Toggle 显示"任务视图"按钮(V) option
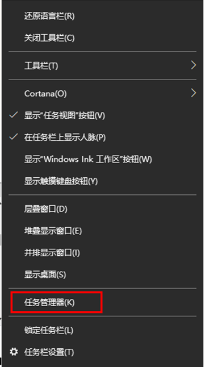 coord(102,115)
